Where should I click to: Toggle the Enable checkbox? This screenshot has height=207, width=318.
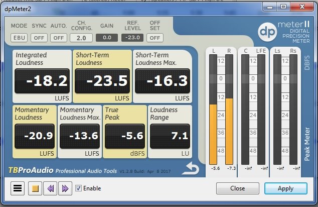78,188
